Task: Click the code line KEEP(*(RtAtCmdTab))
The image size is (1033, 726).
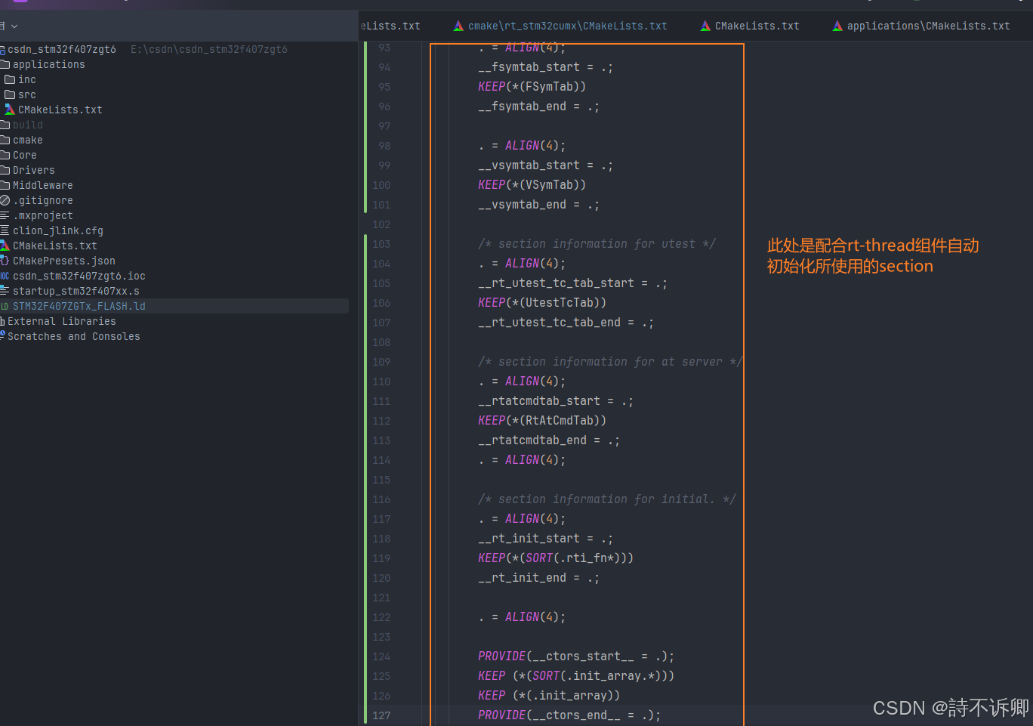Action: [x=542, y=421]
